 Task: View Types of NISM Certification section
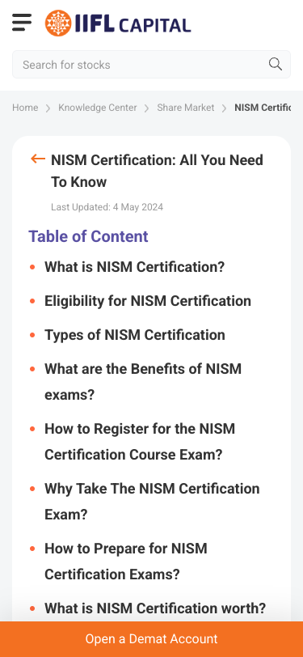tap(135, 335)
